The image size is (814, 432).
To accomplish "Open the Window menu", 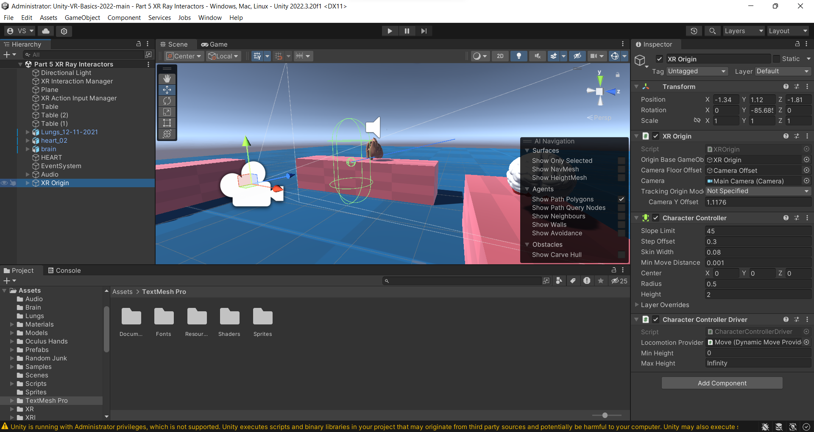I will [x=210, y=17].
